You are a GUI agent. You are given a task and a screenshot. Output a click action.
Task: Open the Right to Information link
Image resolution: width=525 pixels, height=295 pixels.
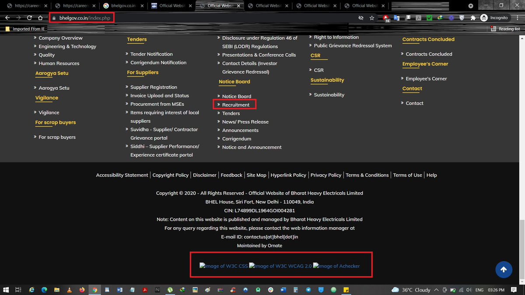click(x=336, y=37)
